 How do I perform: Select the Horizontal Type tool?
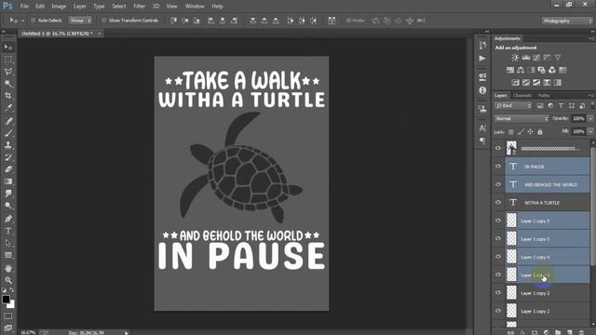(8, 231)
